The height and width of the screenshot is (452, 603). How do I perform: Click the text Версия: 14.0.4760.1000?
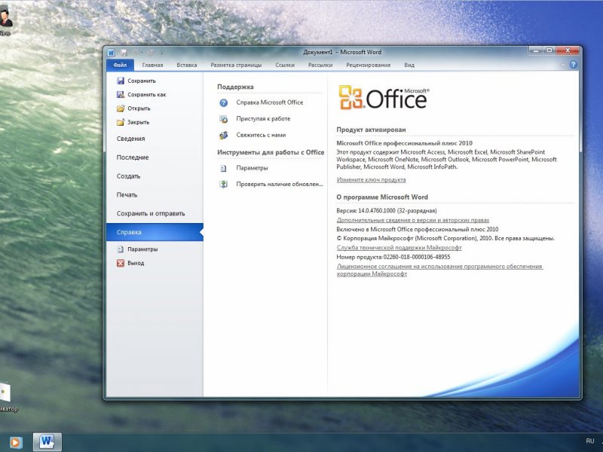386,211
